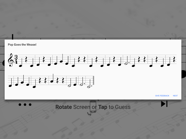Click the first quarter note after the time signature
186x139 pixels.
click(x=21, y=63)
